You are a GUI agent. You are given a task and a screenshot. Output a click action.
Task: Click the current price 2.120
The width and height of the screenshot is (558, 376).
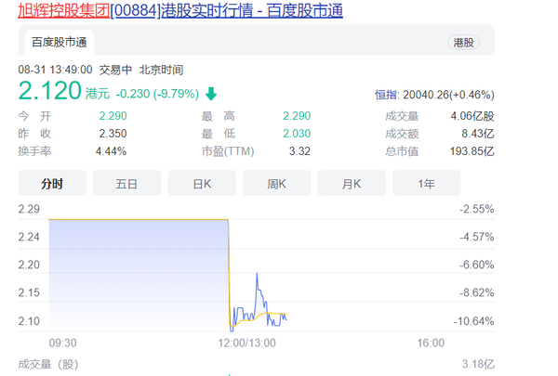click(50, 91)
